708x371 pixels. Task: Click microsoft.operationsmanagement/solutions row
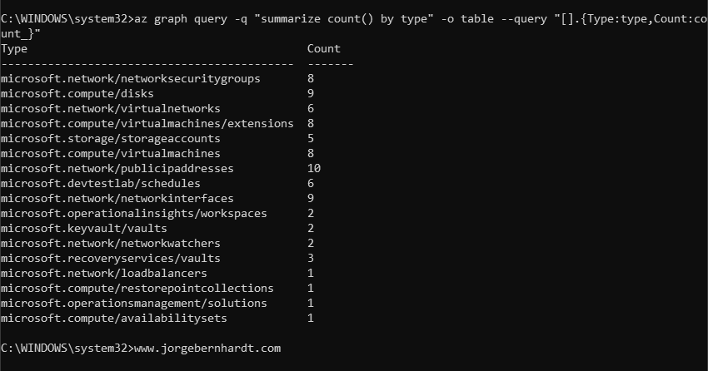tap(133, 304)
